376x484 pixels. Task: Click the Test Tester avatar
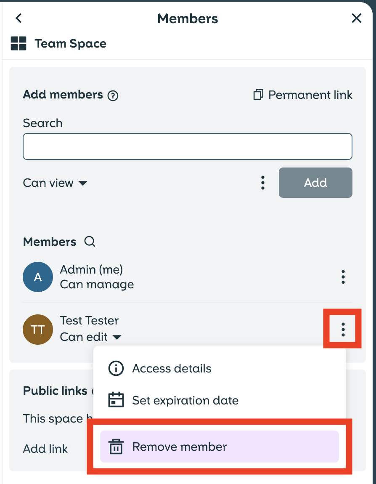click(38, 329)
